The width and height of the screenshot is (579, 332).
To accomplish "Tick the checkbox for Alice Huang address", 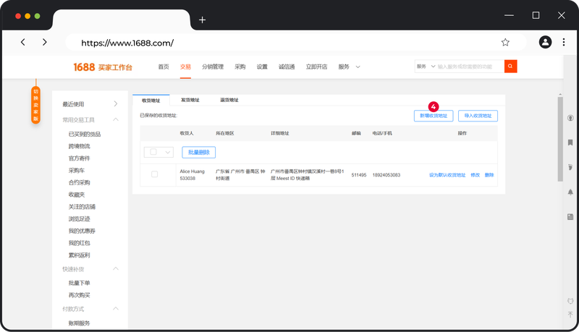I will click(x=154, y=174).
